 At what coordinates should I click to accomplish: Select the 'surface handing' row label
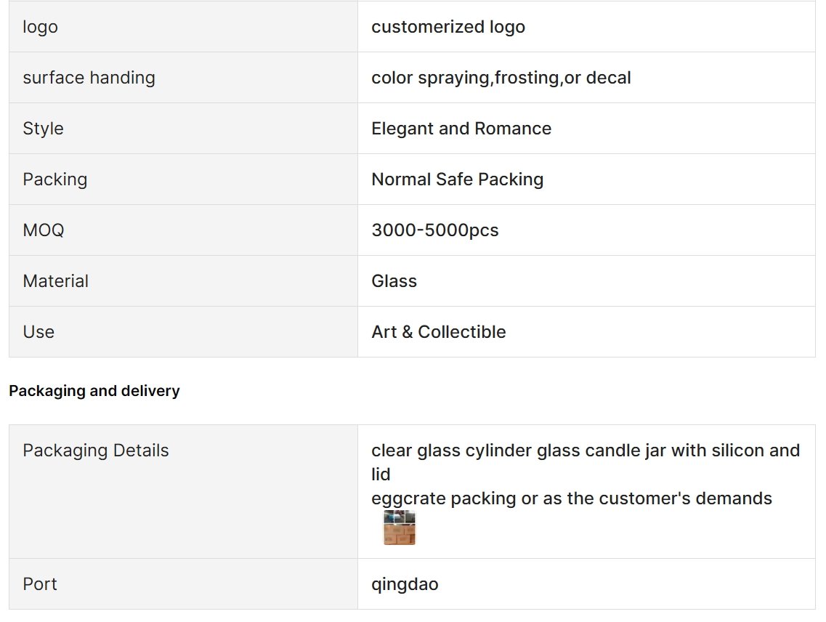(89, 78)
